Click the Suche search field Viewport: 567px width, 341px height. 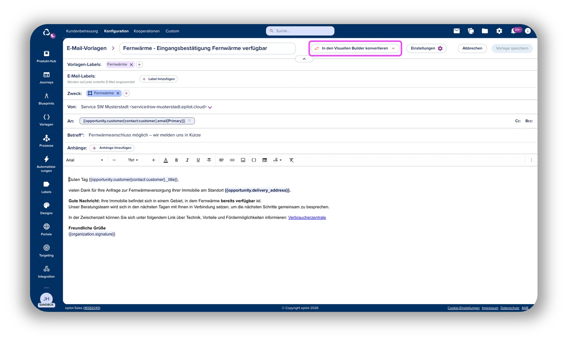[x=300, y=31]
